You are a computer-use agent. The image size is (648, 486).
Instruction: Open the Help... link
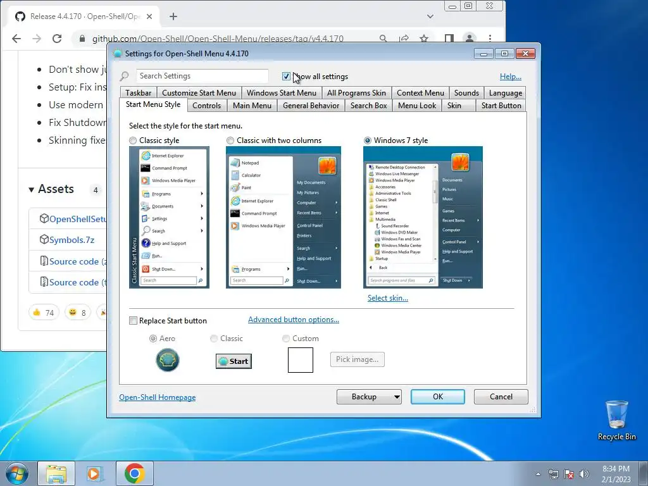(x=511, y=77)
